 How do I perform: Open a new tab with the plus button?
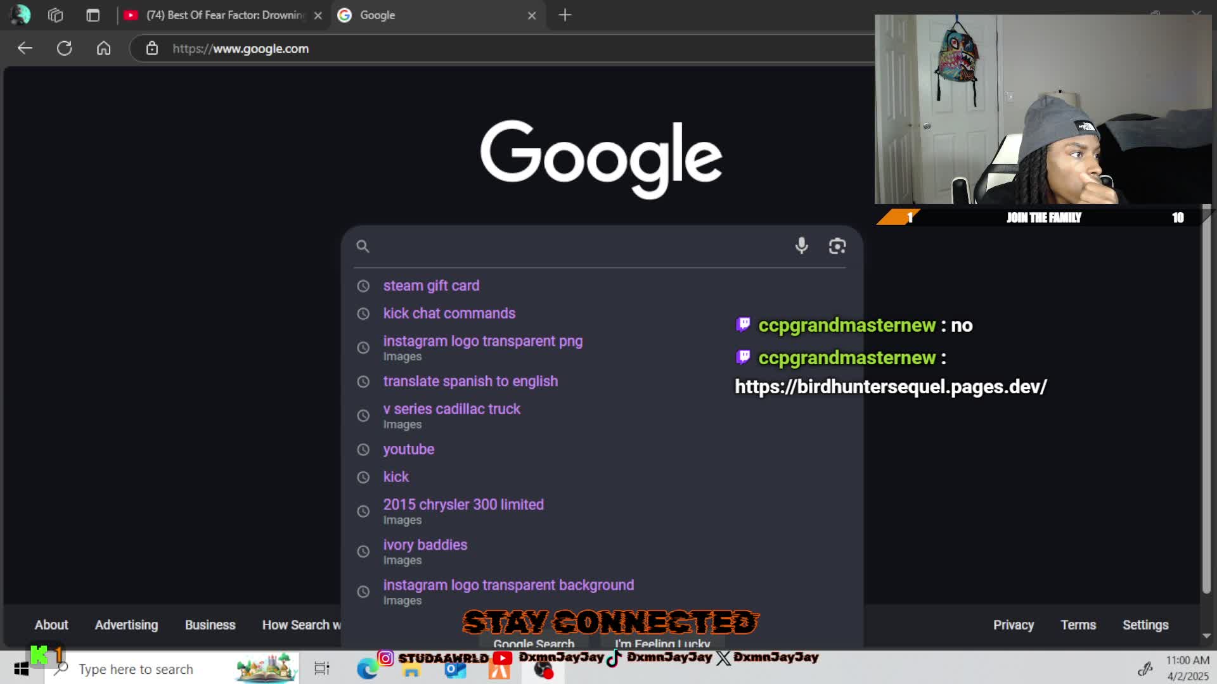[565, 15]
